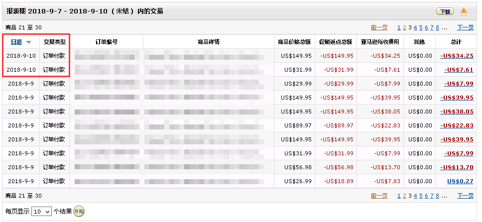
Task: Open page 8 in the bottom pagination
Action: tap(437, 196)
